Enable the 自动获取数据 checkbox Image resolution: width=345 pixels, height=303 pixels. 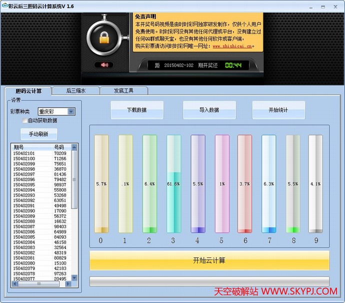coord(24,120)
